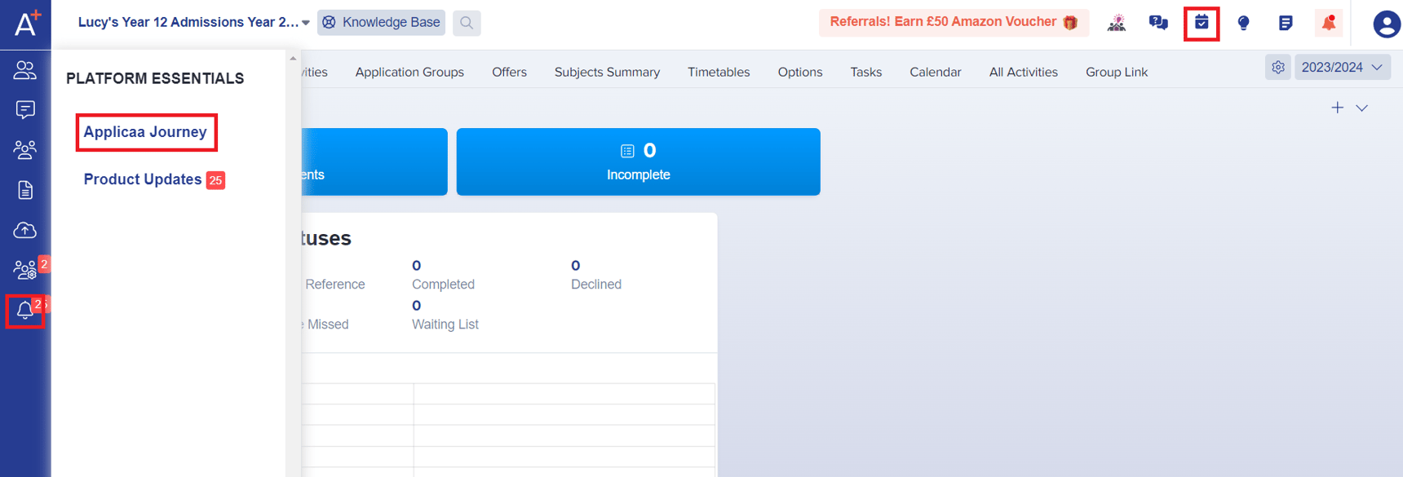1403x477 pixels.
Task: Click the calendar check icon in top bar
Action: 1201,23
